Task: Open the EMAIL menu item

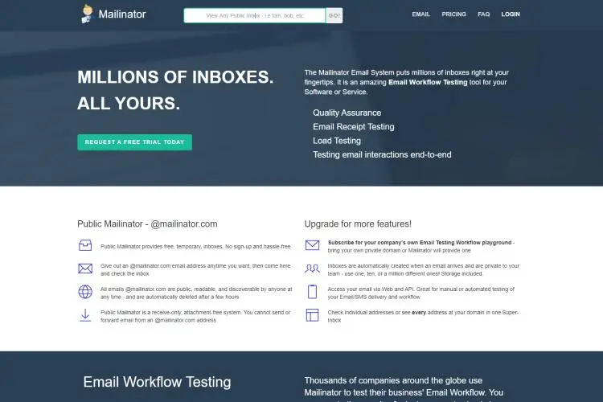Action: tap(421, 14)
